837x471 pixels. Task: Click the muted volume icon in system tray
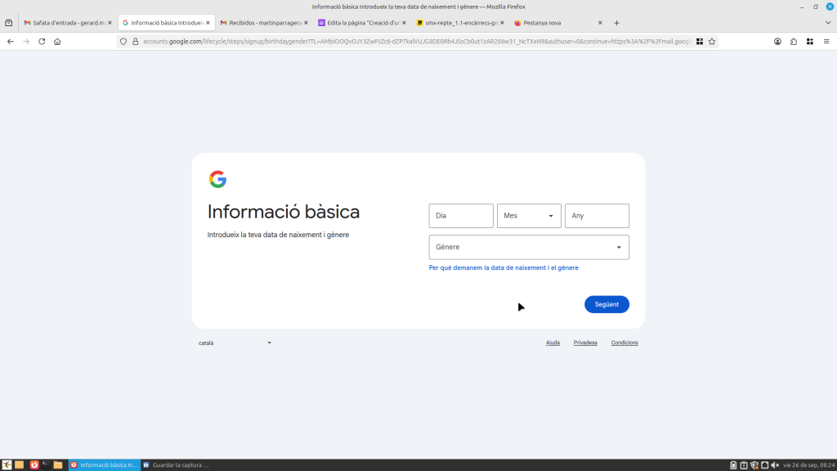coord(775,464)
